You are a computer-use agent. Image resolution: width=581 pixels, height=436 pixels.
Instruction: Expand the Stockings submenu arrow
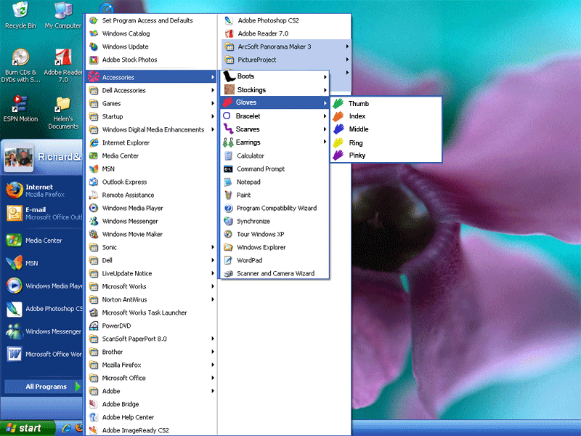coord(325,90)
